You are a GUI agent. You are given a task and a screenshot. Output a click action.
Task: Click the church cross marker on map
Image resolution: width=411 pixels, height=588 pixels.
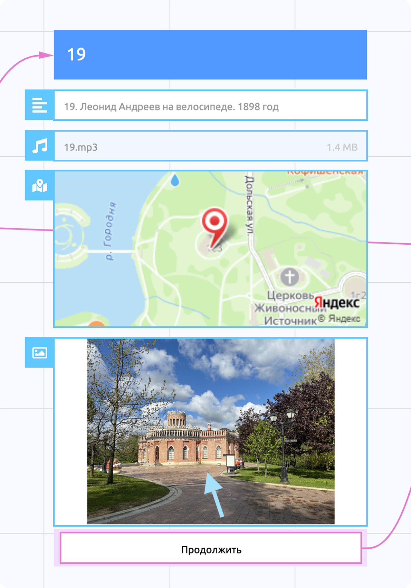click(x=289, y=277)
